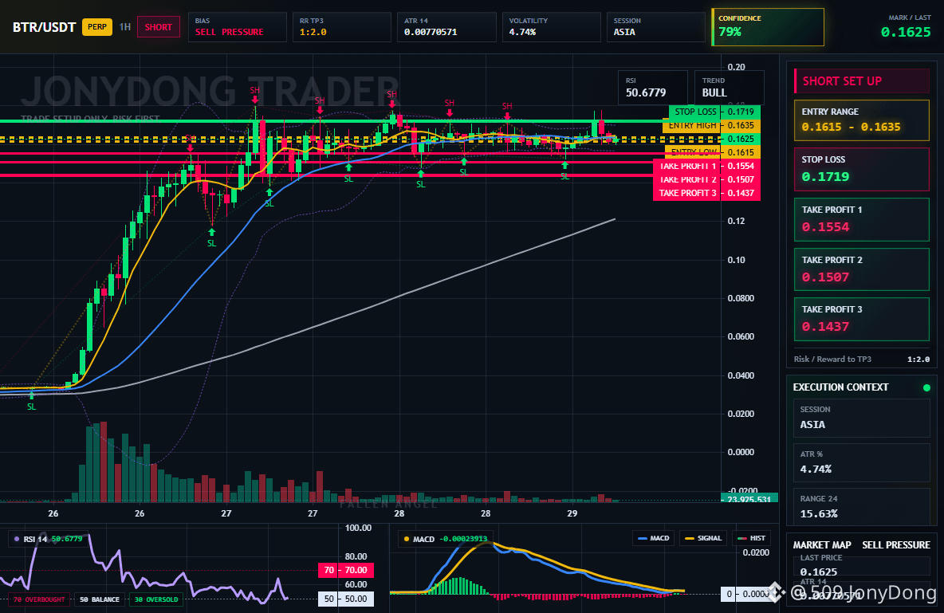Click the white 50.00 RSI level tag
Screen dimensions: 944x613
(x=345, y=599)
